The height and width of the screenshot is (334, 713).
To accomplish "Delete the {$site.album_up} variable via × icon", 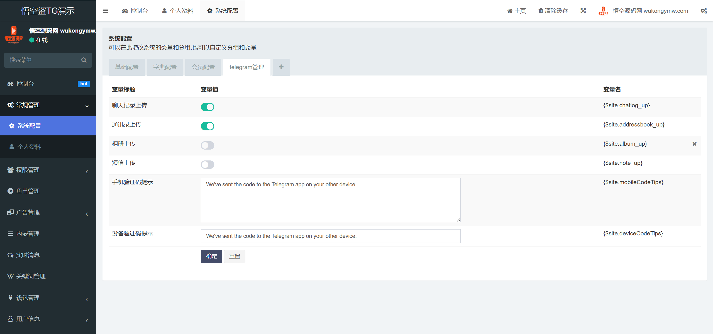I will click(694, 144).
